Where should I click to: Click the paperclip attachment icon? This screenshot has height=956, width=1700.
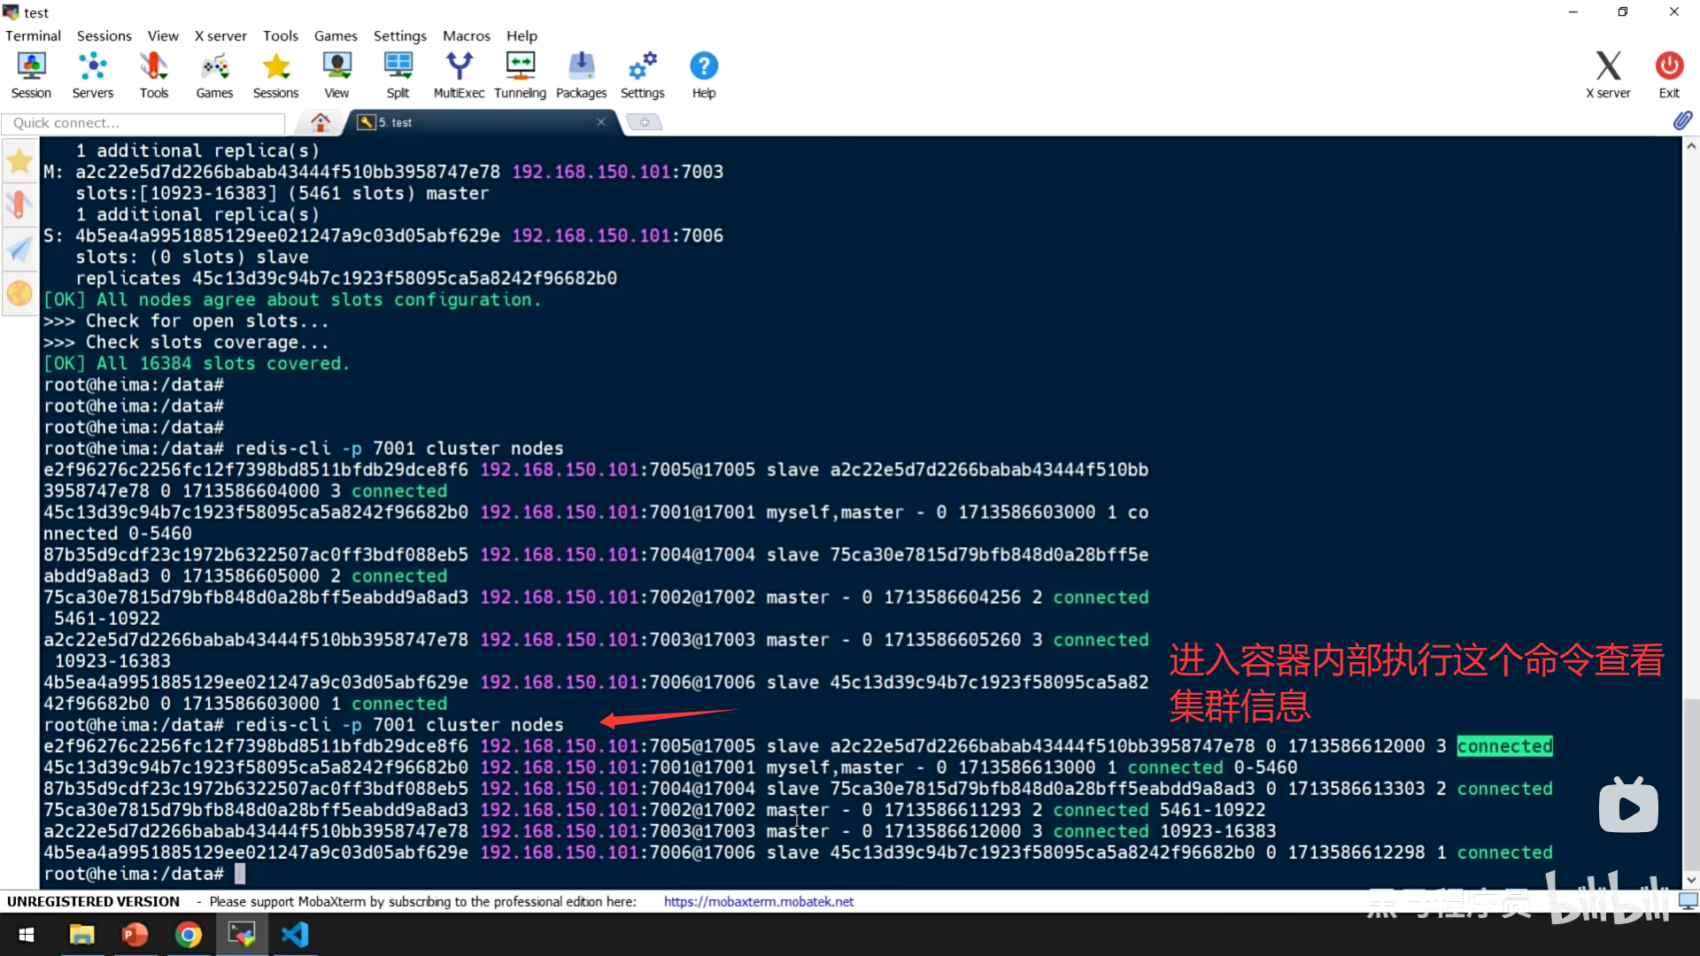tap(1682, 121)
